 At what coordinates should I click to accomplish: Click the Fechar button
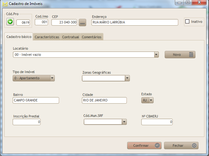point(181,146)
